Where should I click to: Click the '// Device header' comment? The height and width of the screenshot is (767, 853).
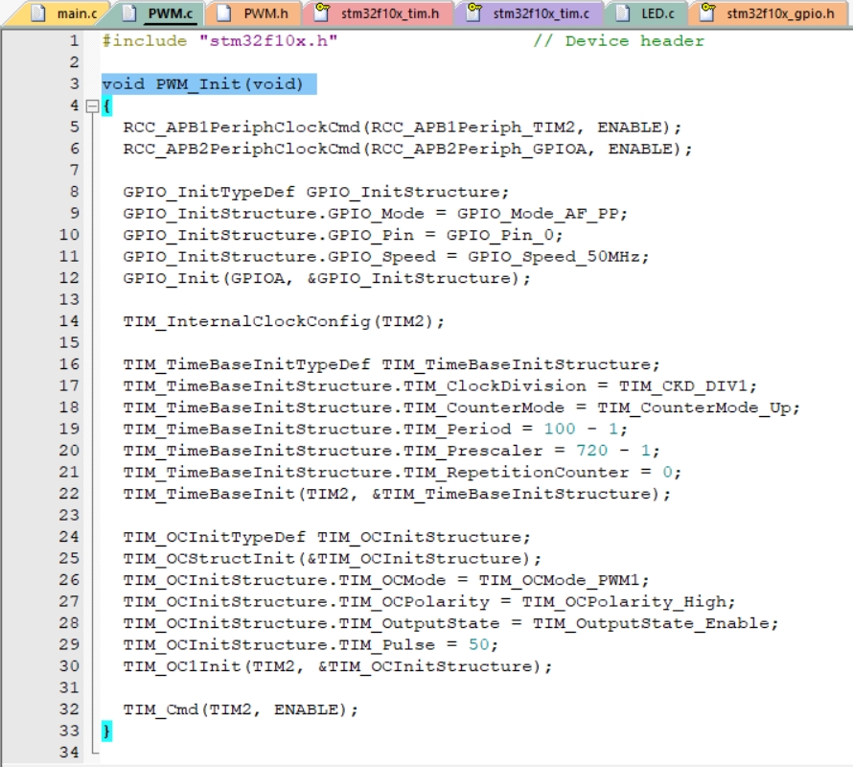pos(618,41)
